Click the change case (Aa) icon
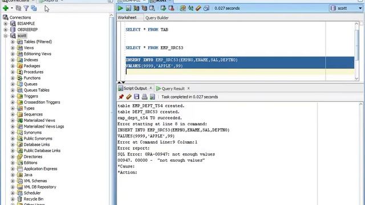 click(190, 8)
